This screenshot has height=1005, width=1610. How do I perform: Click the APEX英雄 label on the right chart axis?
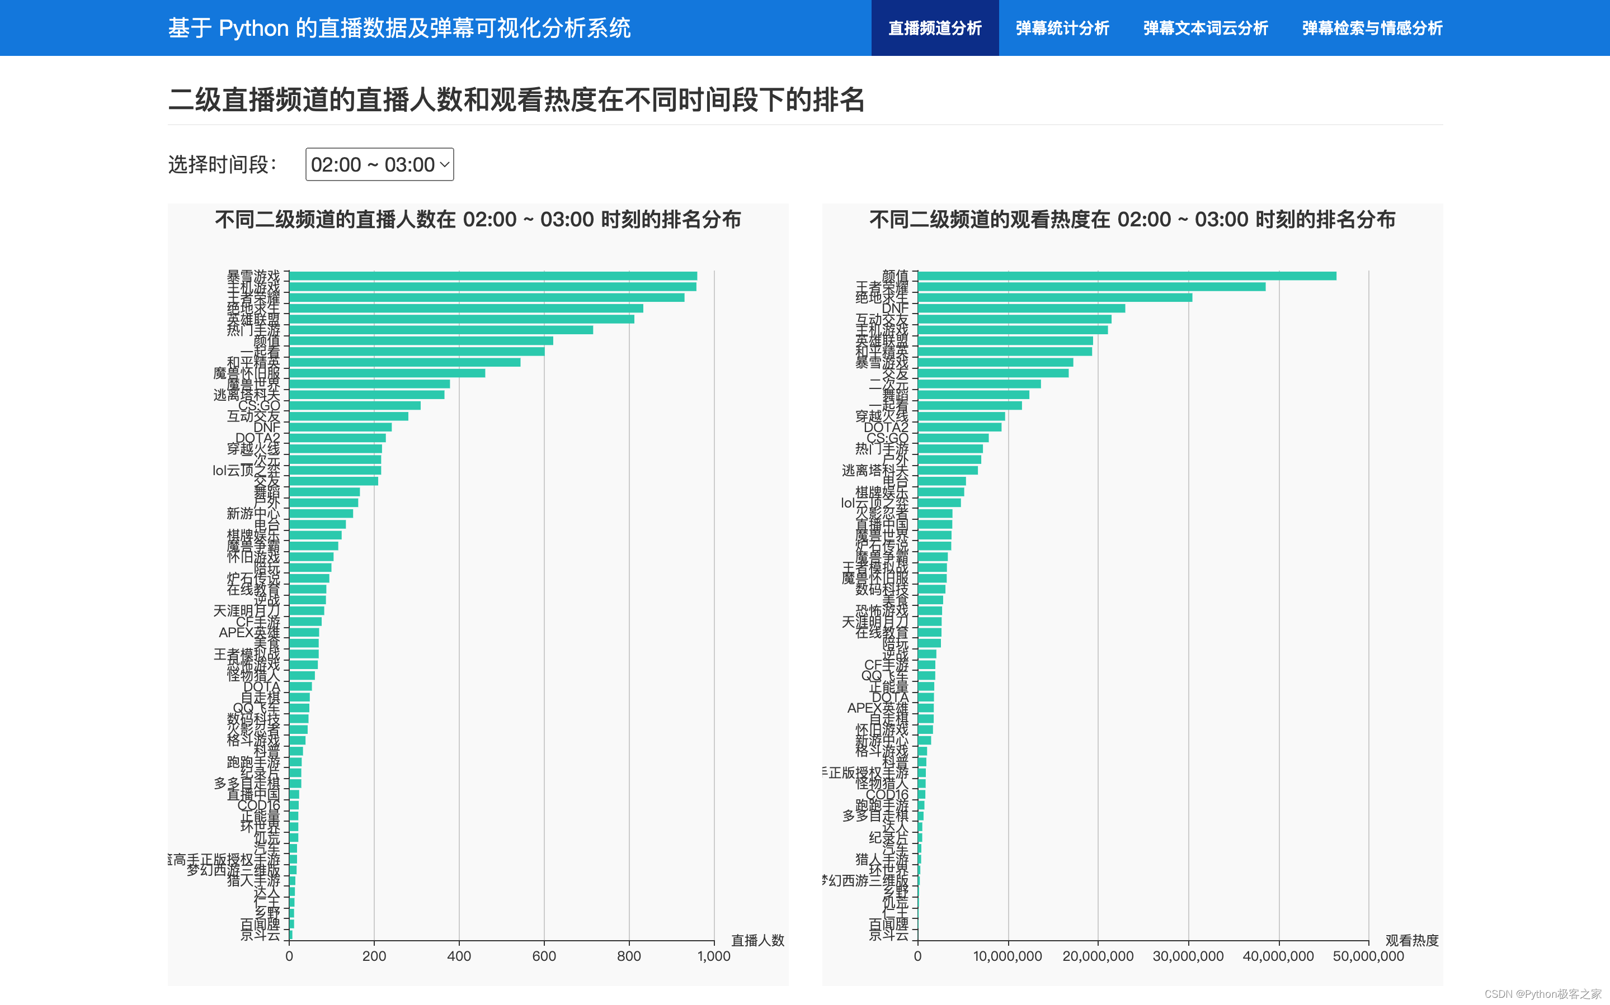click(877, 708)
